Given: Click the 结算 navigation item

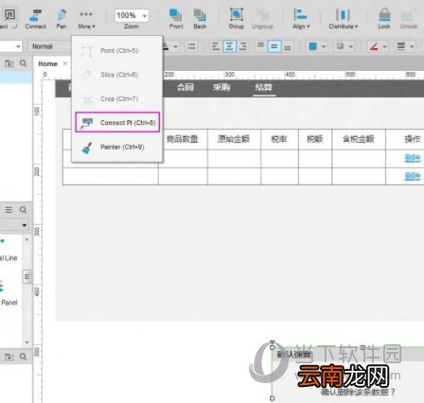Looking at the screenshot, I should click(264, 87).
